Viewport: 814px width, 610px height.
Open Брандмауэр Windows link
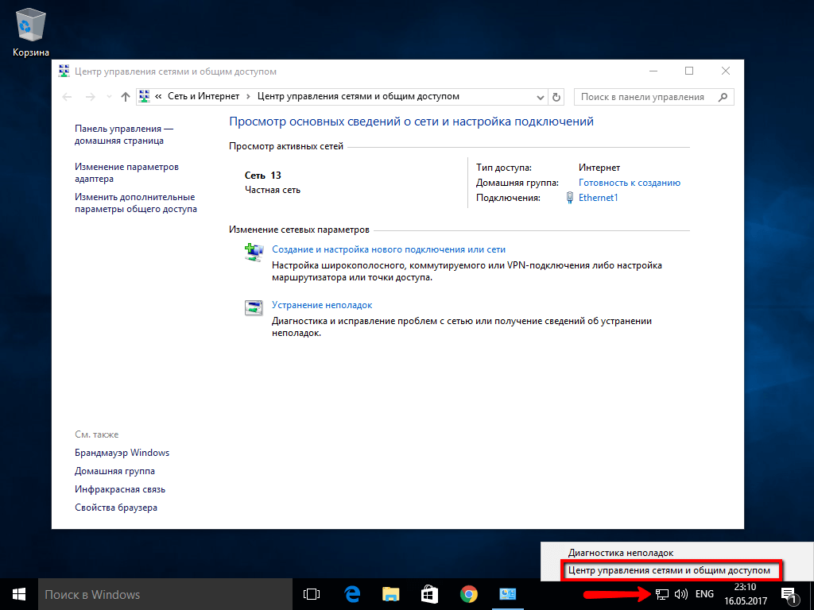(122, 453)
